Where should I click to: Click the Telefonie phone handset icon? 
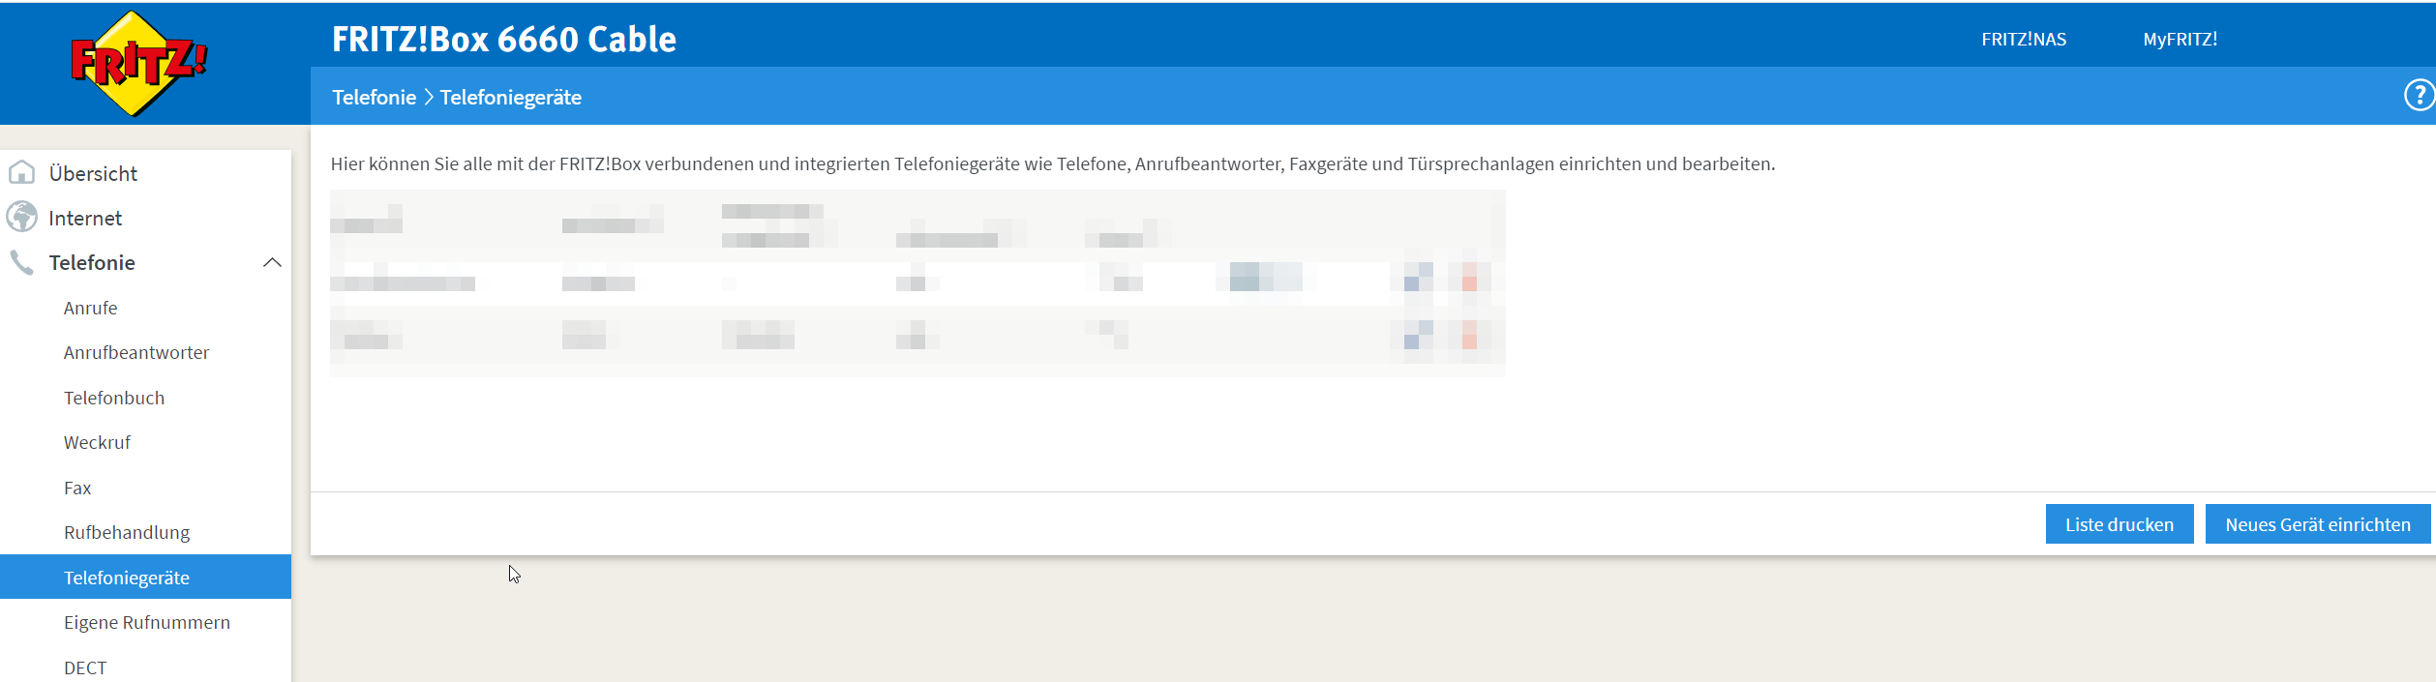point(21,262)
